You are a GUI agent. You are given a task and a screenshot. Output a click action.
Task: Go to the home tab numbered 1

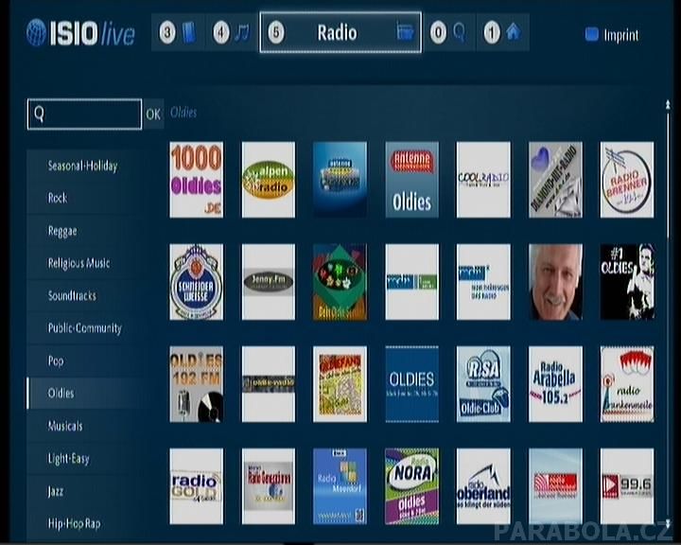point(502,32)
